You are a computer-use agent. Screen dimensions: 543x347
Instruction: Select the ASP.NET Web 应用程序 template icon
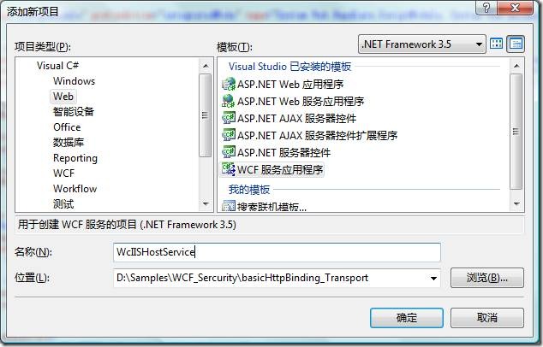click(229, 84)
